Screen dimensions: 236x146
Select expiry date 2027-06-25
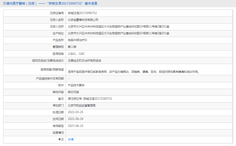point(75,126)
